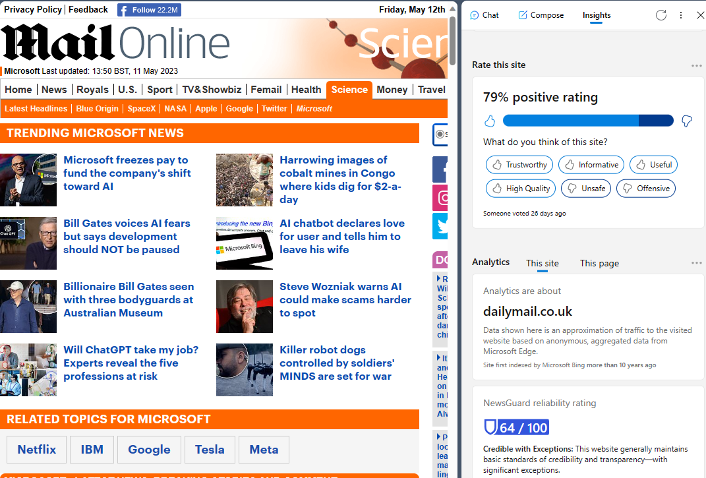
Task: Select the IBM related topic
Action: 92,450
